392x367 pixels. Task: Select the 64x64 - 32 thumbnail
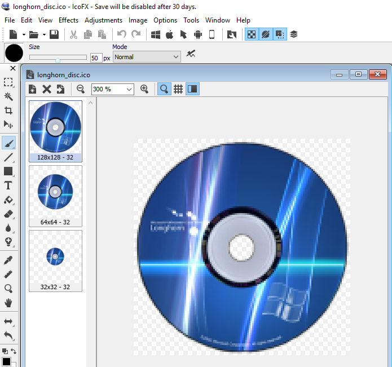click(x=55, y=196)
